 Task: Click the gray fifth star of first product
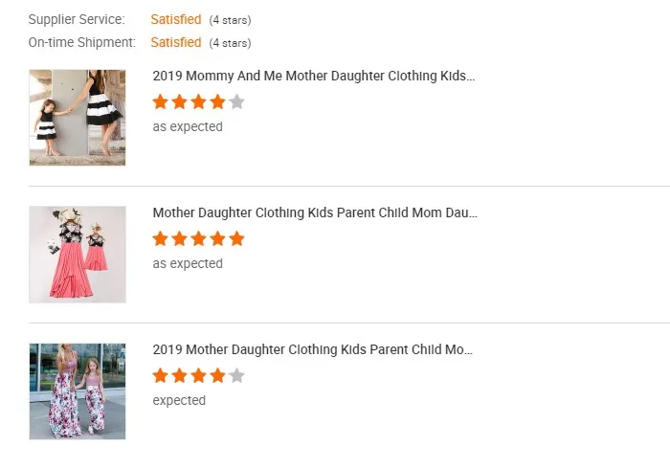tap(236, 102)
